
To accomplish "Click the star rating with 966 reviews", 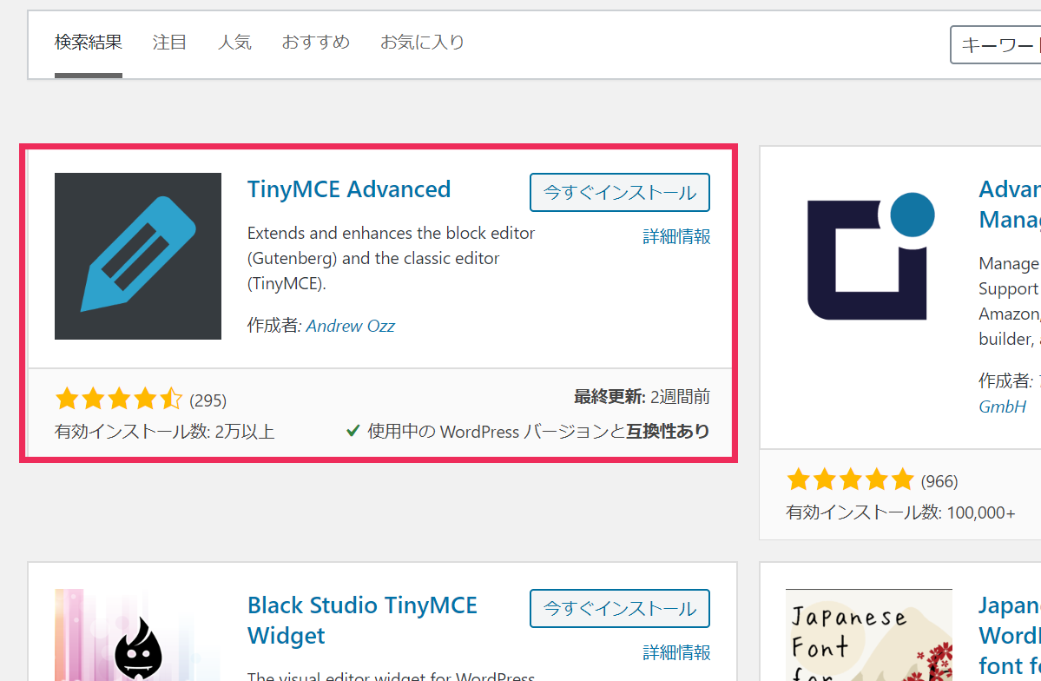I will pyautogui.click(x=850, y=479).
